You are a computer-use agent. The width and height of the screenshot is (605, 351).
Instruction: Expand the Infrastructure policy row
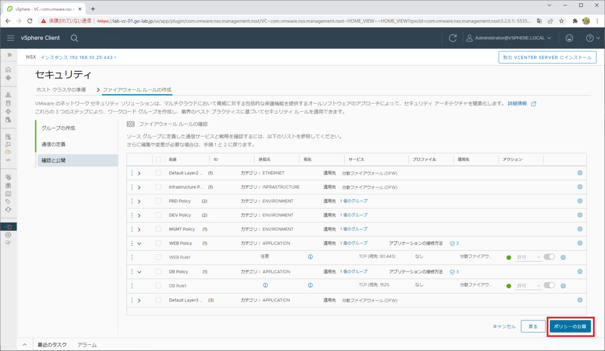click(x=139, y=187)
